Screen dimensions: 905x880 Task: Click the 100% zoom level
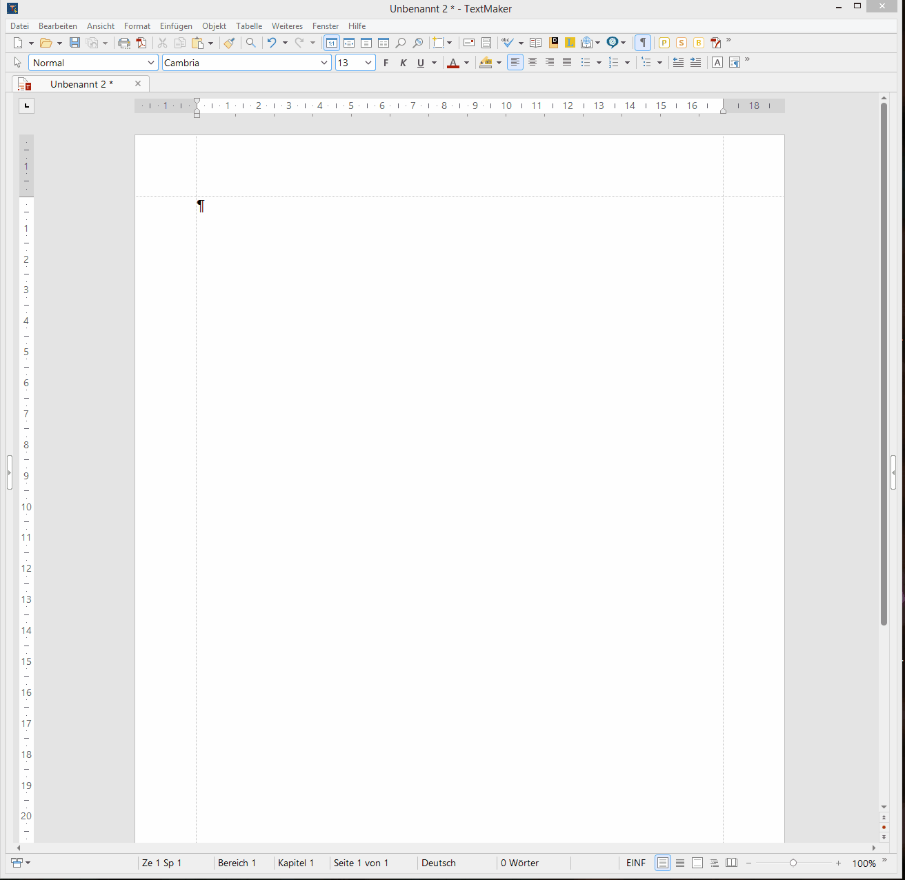tap(864, 863)
